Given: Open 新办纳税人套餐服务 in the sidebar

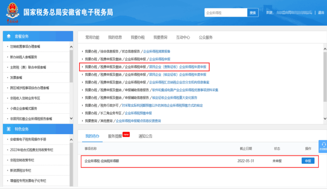Looking at the screenshot, I should point(24,57).
